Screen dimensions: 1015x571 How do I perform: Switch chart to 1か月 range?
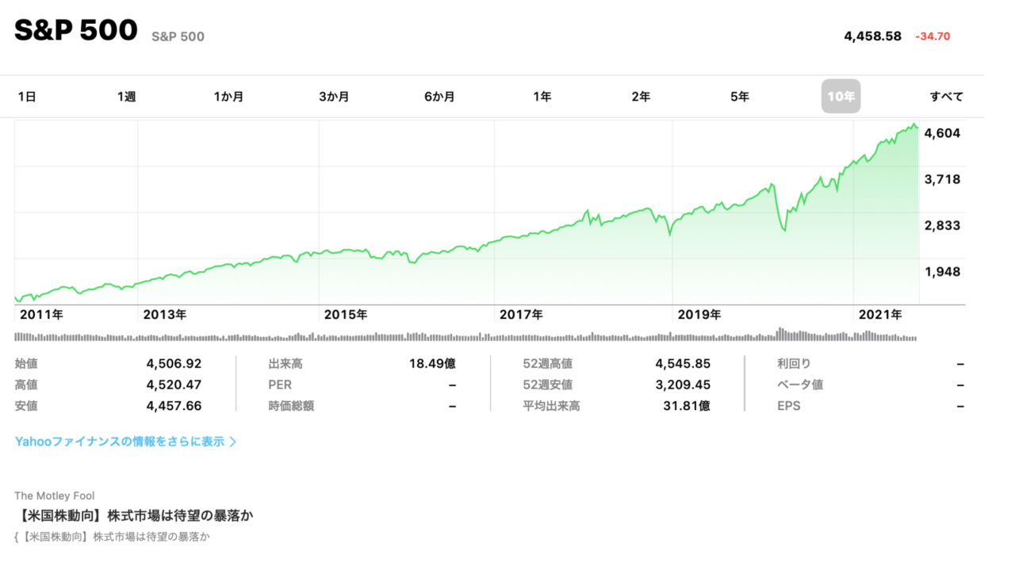pyautogui.click(x=228, y=97)
